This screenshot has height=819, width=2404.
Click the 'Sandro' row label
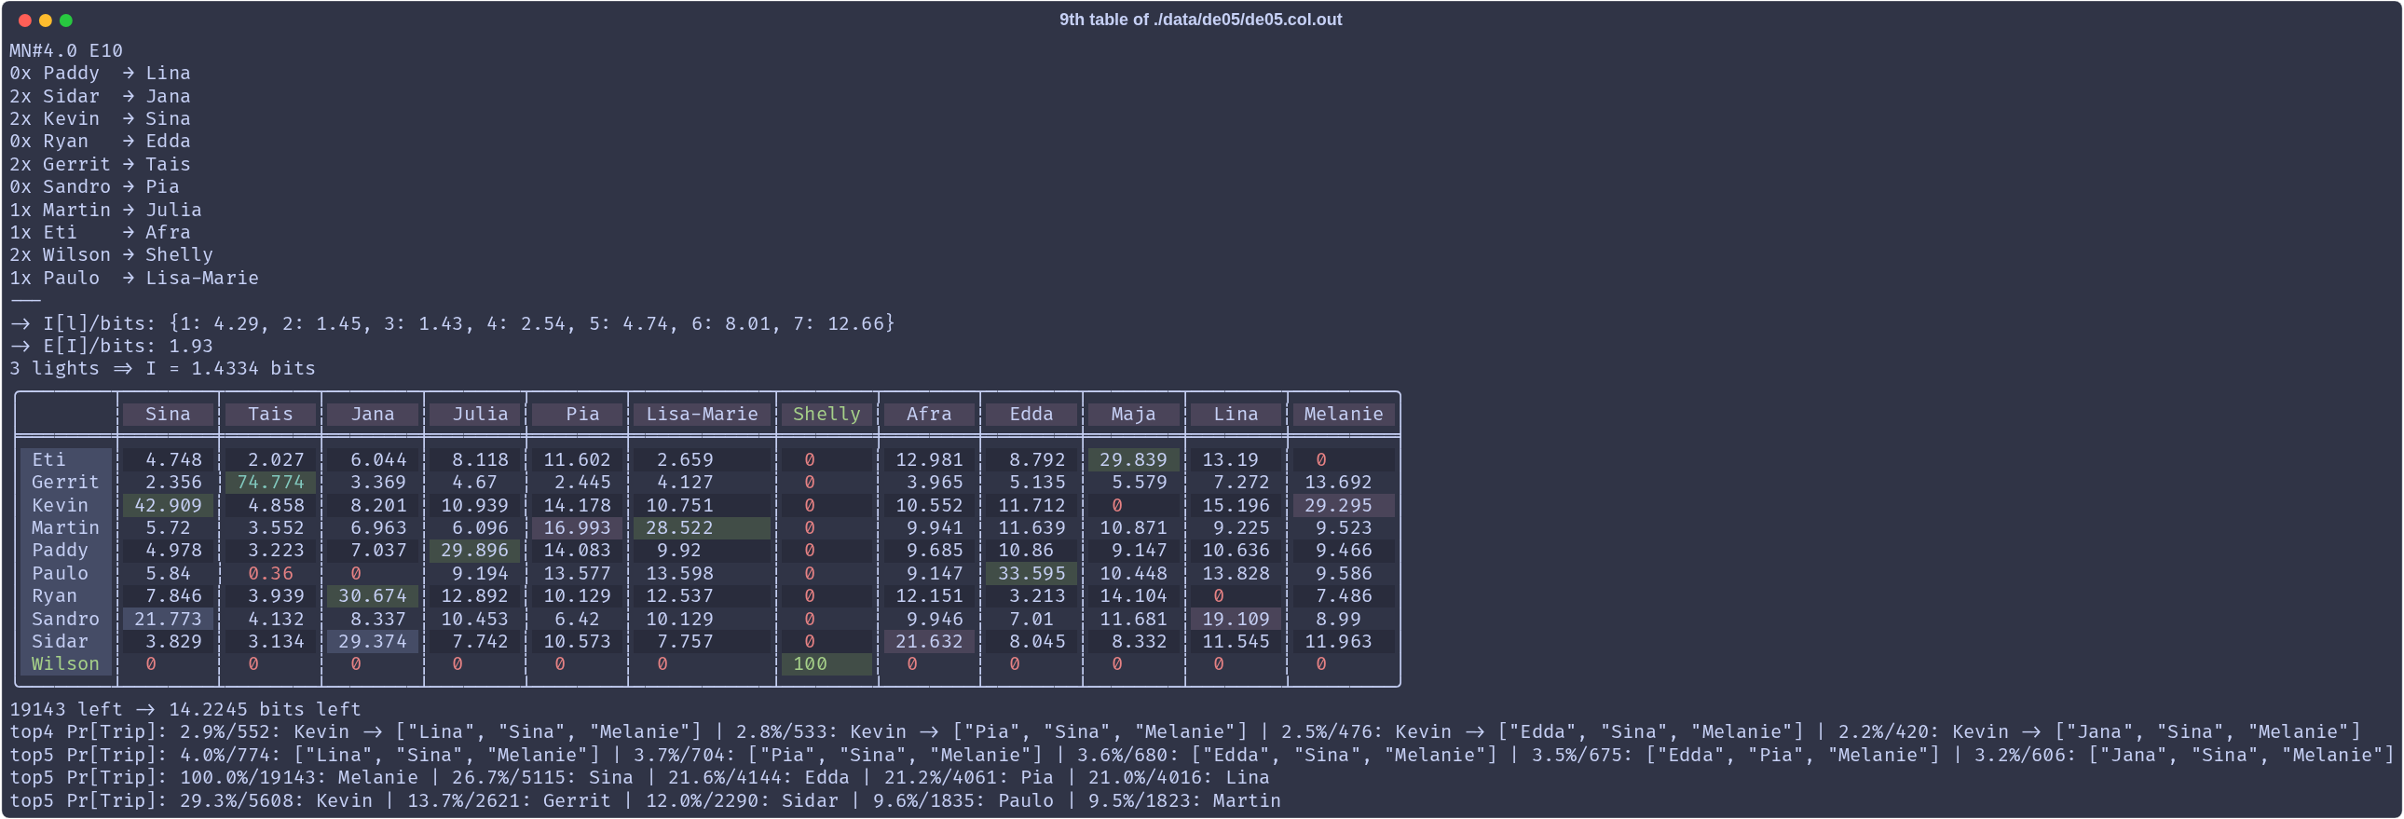pyautogui.click(x=65, y=620)
